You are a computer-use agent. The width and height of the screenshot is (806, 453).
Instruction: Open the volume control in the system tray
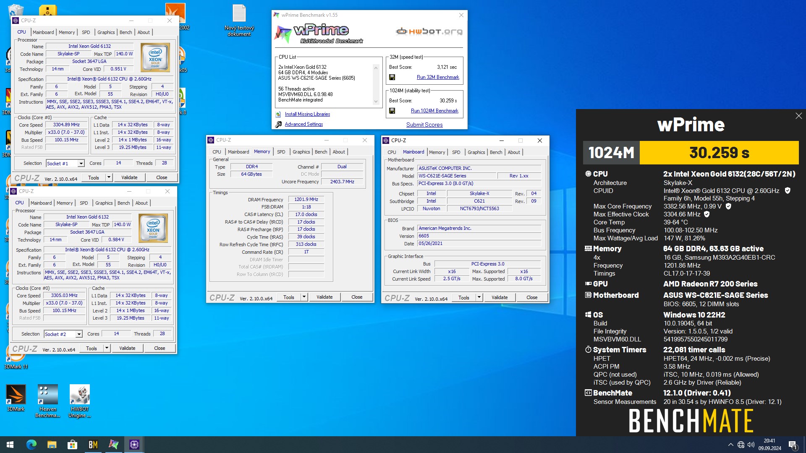[751, 445]
